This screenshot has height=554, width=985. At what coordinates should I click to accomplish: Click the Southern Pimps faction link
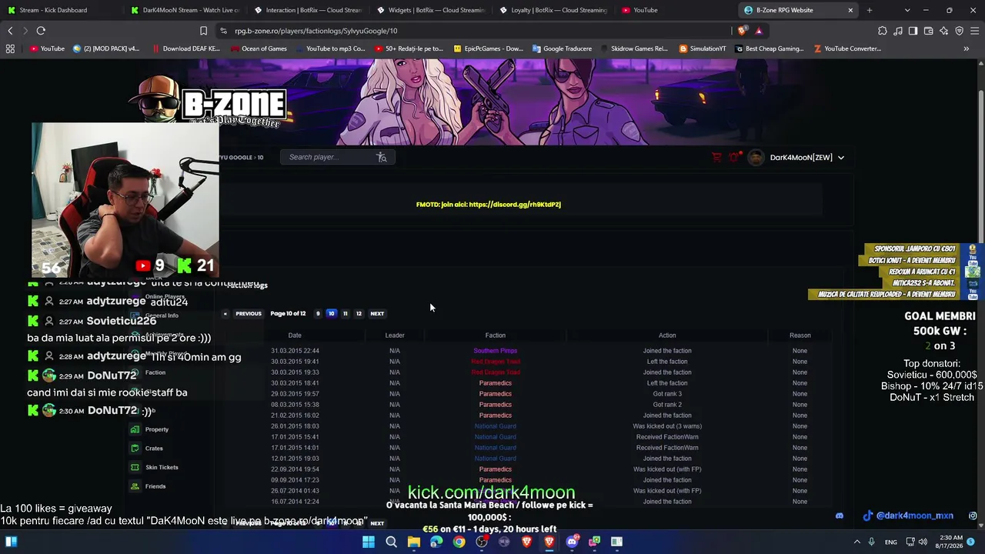coord(496,351)
